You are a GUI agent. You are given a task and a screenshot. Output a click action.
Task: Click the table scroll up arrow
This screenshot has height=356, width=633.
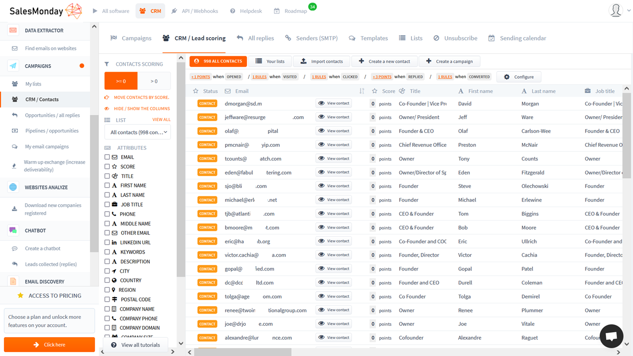(x=627, y=89)
